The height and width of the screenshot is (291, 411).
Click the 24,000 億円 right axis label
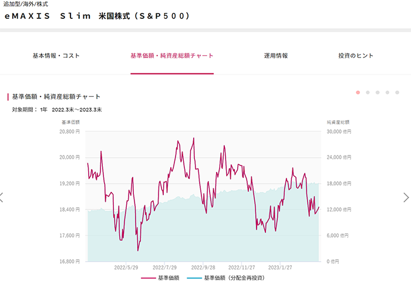pyautogui.click(x=339, y=157)
